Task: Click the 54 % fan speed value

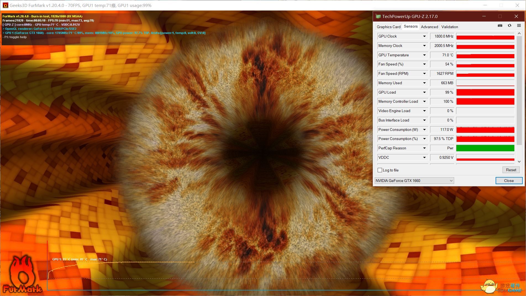Action: (442, 64)
